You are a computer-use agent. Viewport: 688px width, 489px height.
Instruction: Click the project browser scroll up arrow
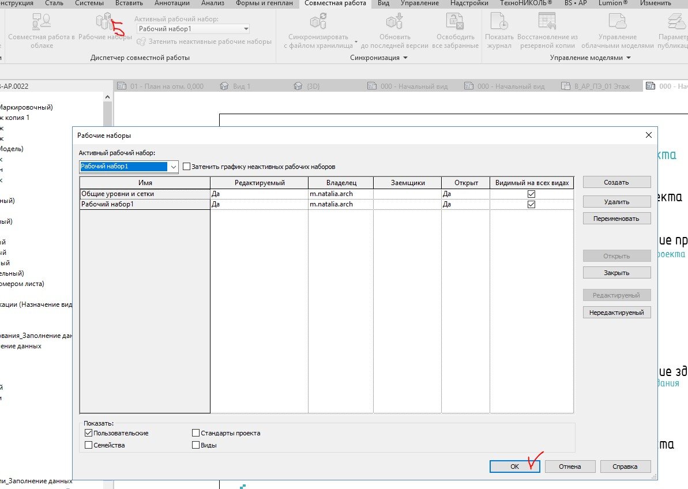pos(107,97)
